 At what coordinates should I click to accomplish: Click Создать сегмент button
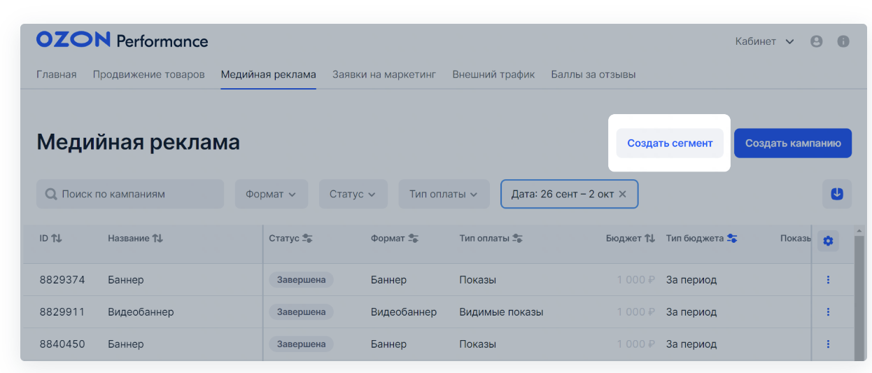click(670, 143)
